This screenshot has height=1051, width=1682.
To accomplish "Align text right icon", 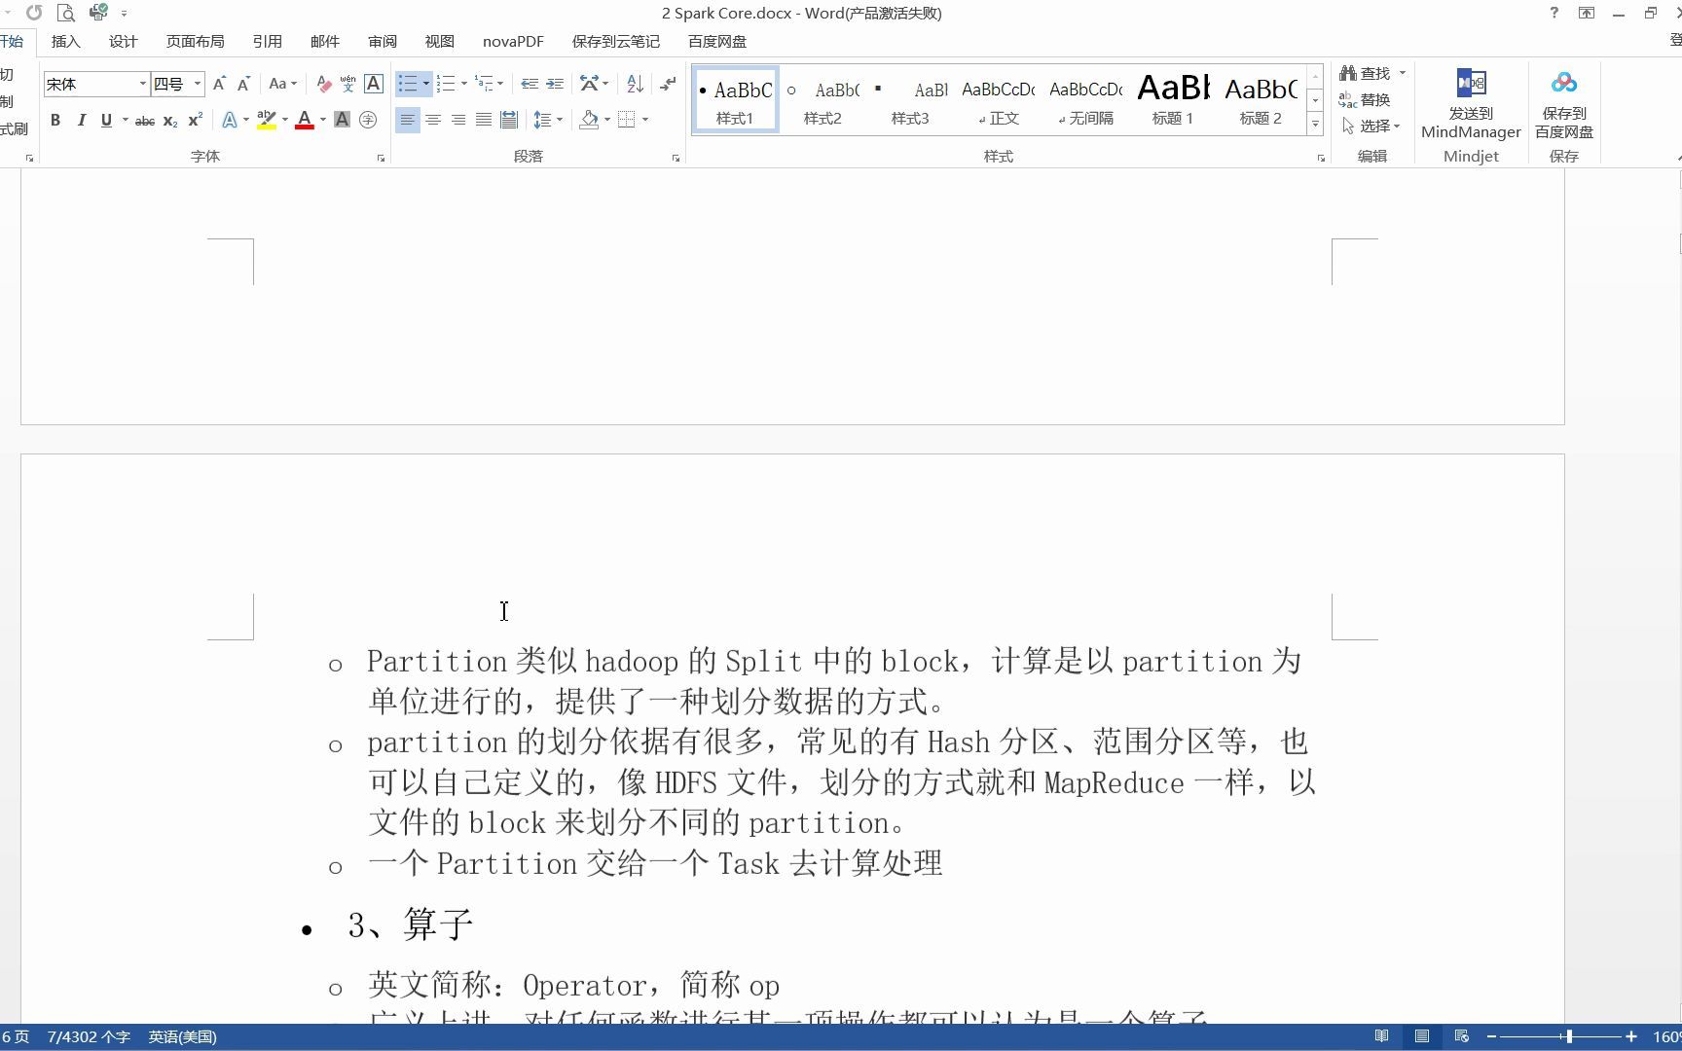I will coord(458,120).
